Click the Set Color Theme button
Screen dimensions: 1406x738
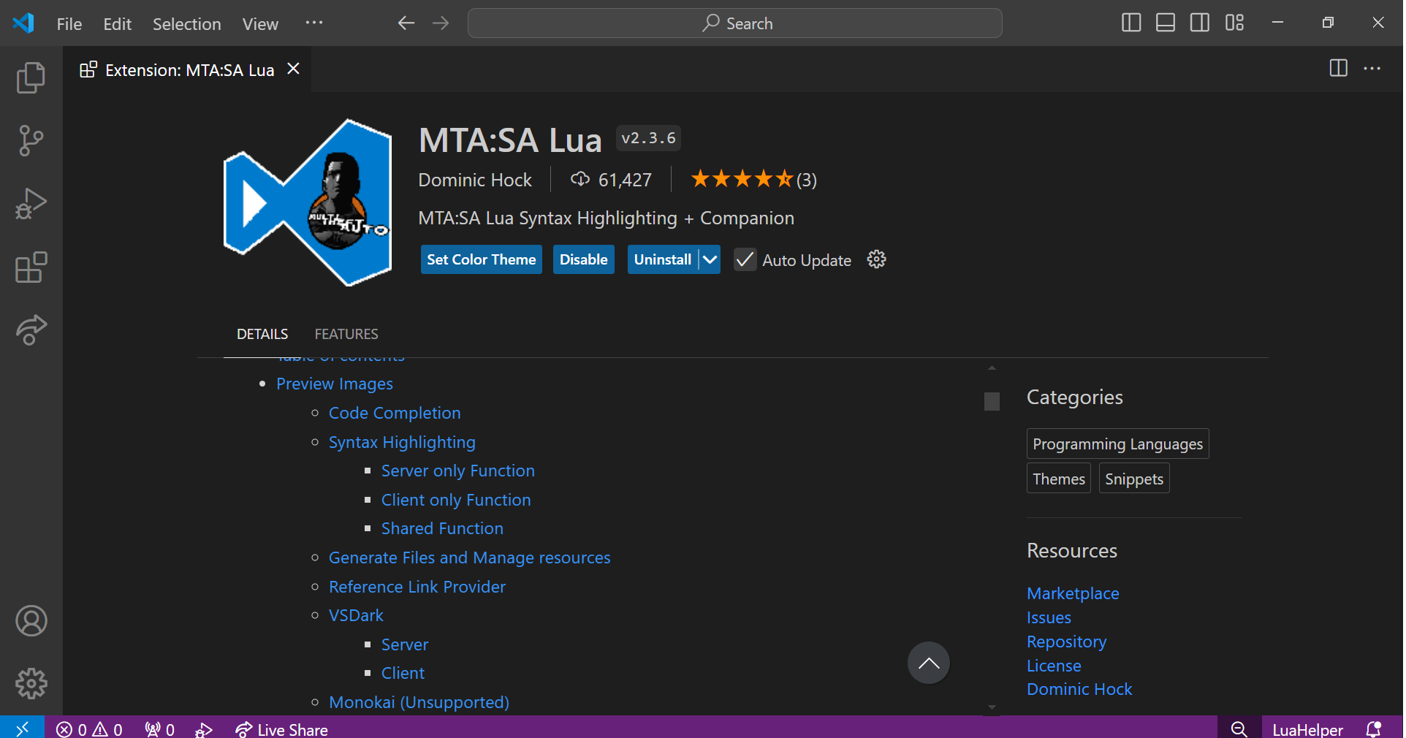(x=481, y=259)
